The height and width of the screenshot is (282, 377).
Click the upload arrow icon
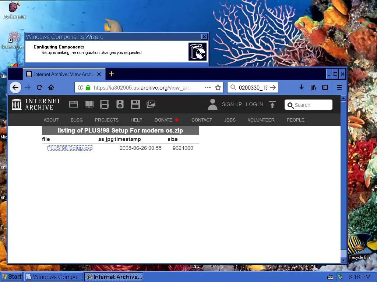[272, 105]
